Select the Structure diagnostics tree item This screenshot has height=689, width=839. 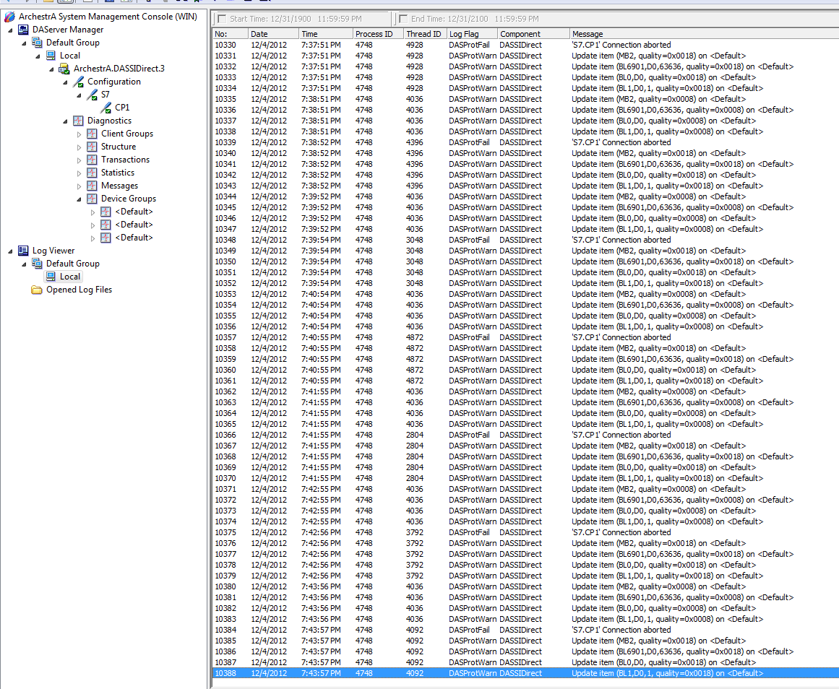coord(118,147)
